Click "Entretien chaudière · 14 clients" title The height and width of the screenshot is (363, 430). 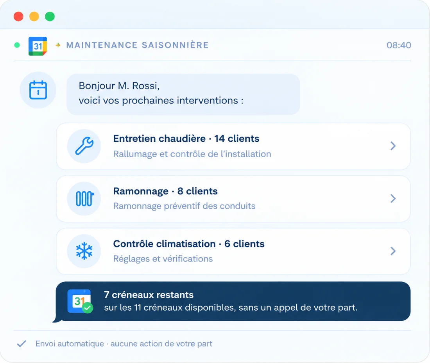(x=186, y=139)
